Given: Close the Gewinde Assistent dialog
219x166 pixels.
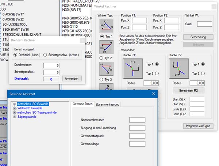Looking at the screenshot, I should coord(153,94).
